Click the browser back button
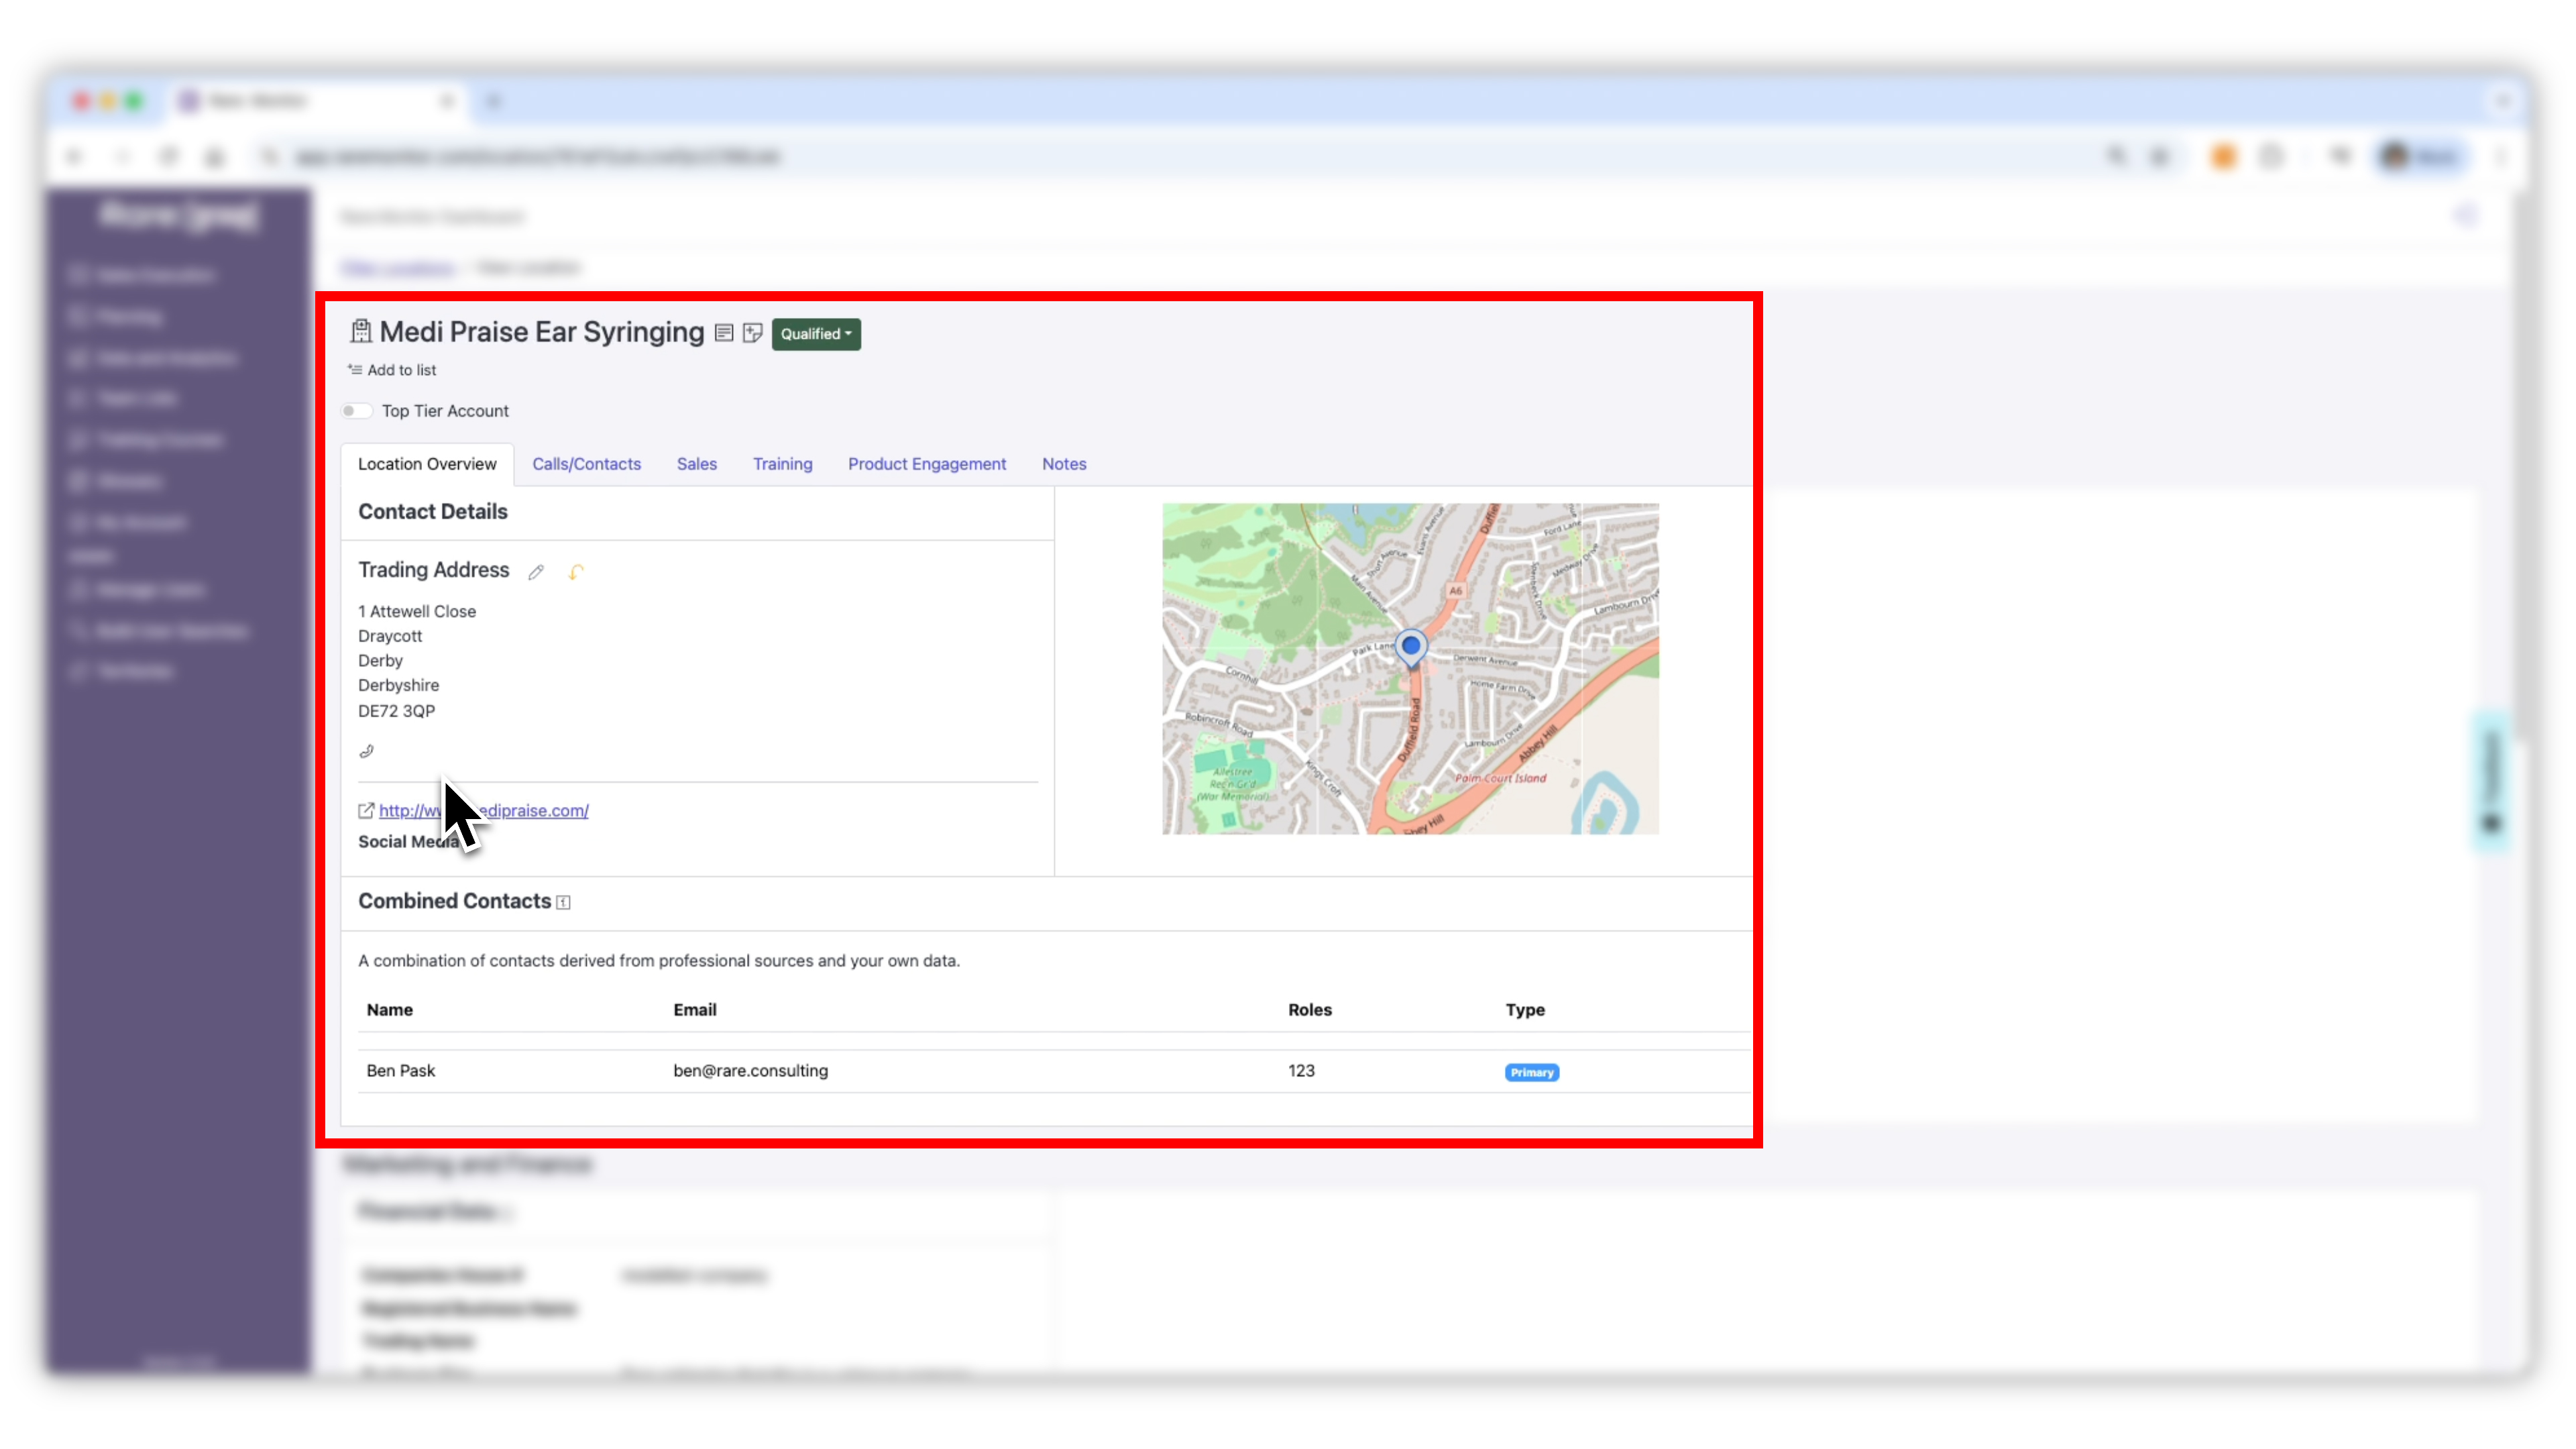2576x1449 pixels. 74,157
